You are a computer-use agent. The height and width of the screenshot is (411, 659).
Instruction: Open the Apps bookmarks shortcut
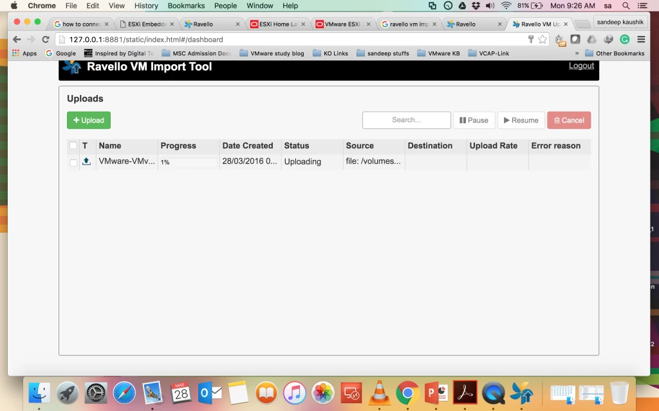24,53
